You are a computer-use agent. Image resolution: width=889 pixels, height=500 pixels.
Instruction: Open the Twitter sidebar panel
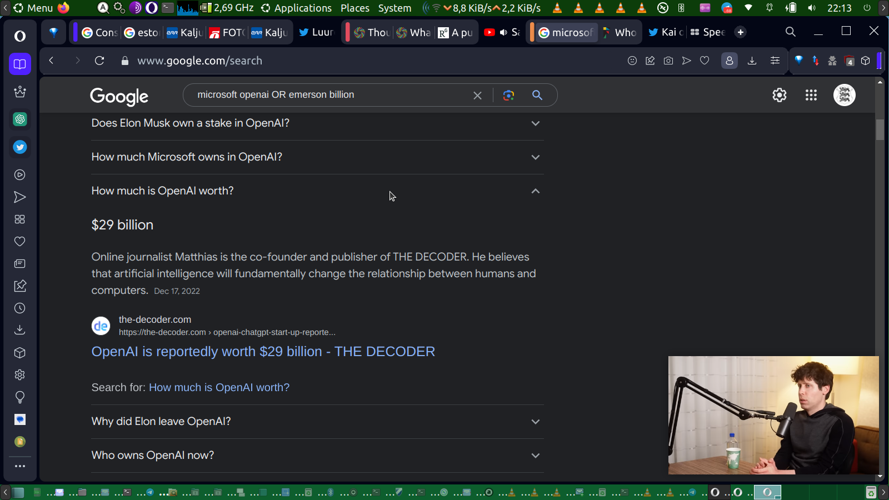click(20, 147)
